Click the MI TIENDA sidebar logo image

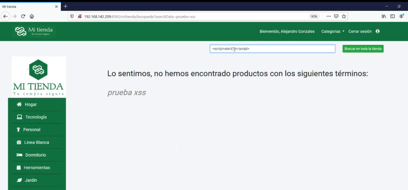coord(38,77)
